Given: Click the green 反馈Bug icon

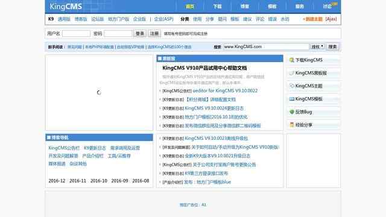Looking at the screenshot, I should pos(292,112).
